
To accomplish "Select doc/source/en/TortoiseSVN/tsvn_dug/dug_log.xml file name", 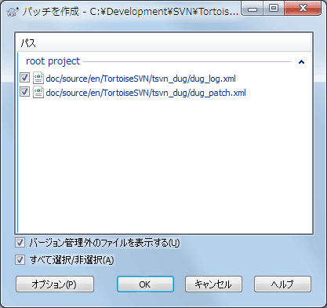I will pyautogui.click(x=141, y=79).
